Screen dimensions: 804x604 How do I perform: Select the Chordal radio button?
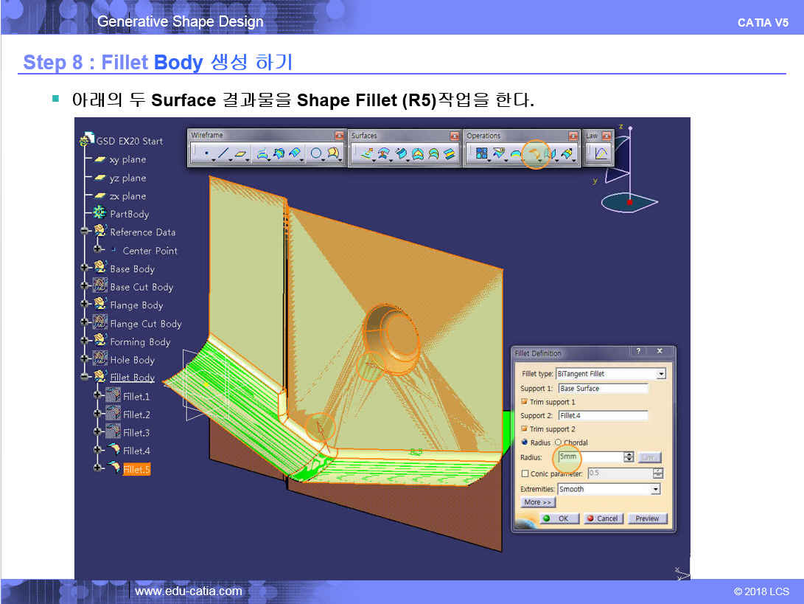pos(558,442)
